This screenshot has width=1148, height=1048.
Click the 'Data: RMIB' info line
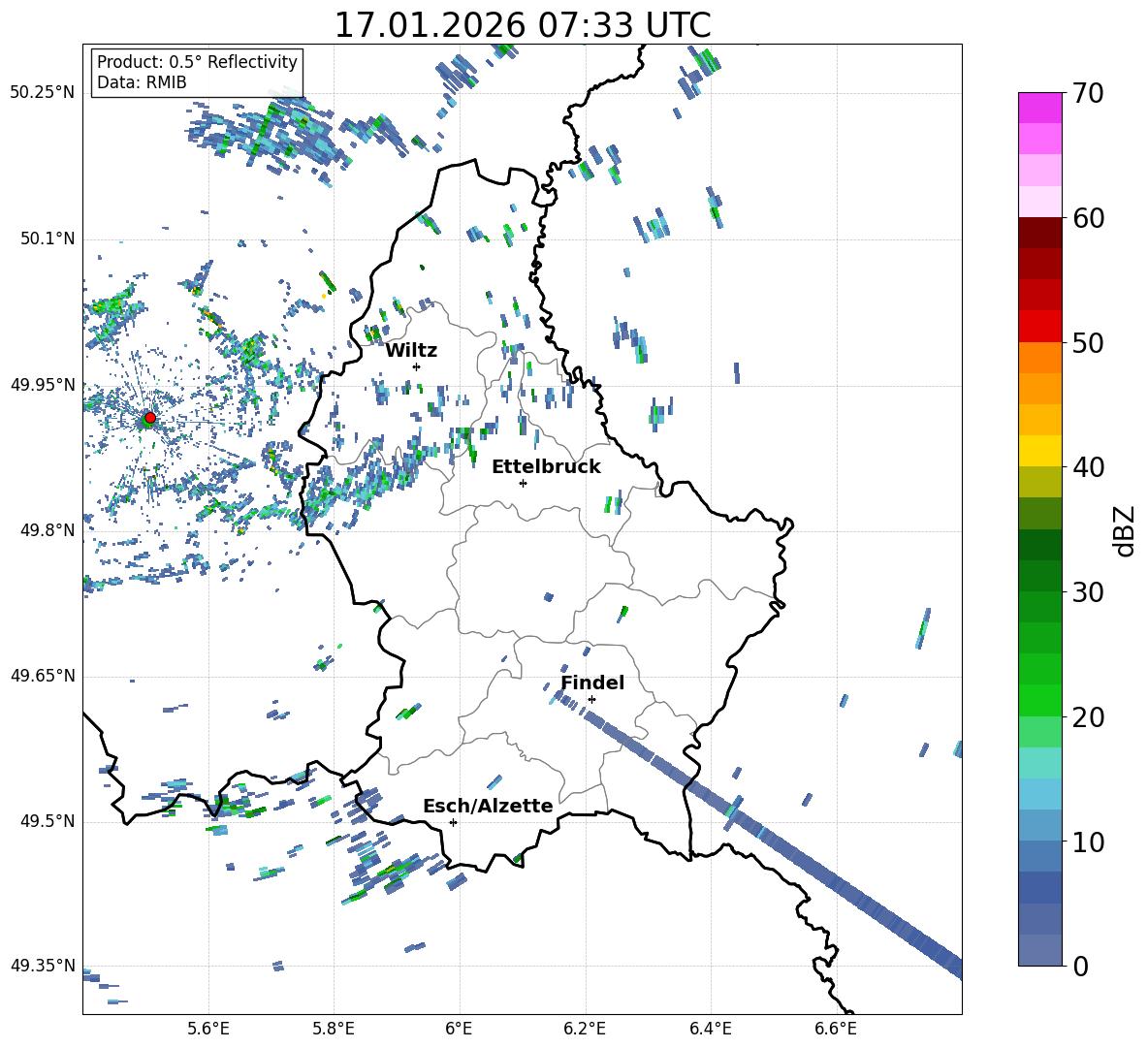click(x=142, y=82)
